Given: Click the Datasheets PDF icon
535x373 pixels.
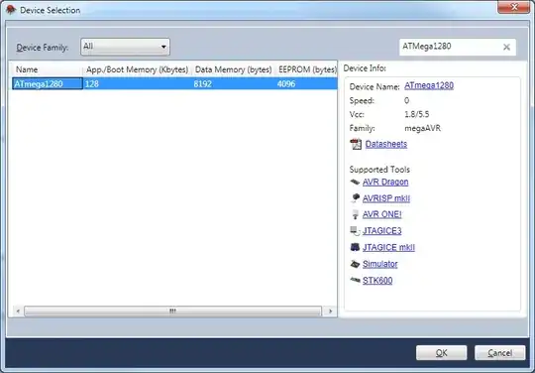Looking at the screenshot, I should point(356,144).
